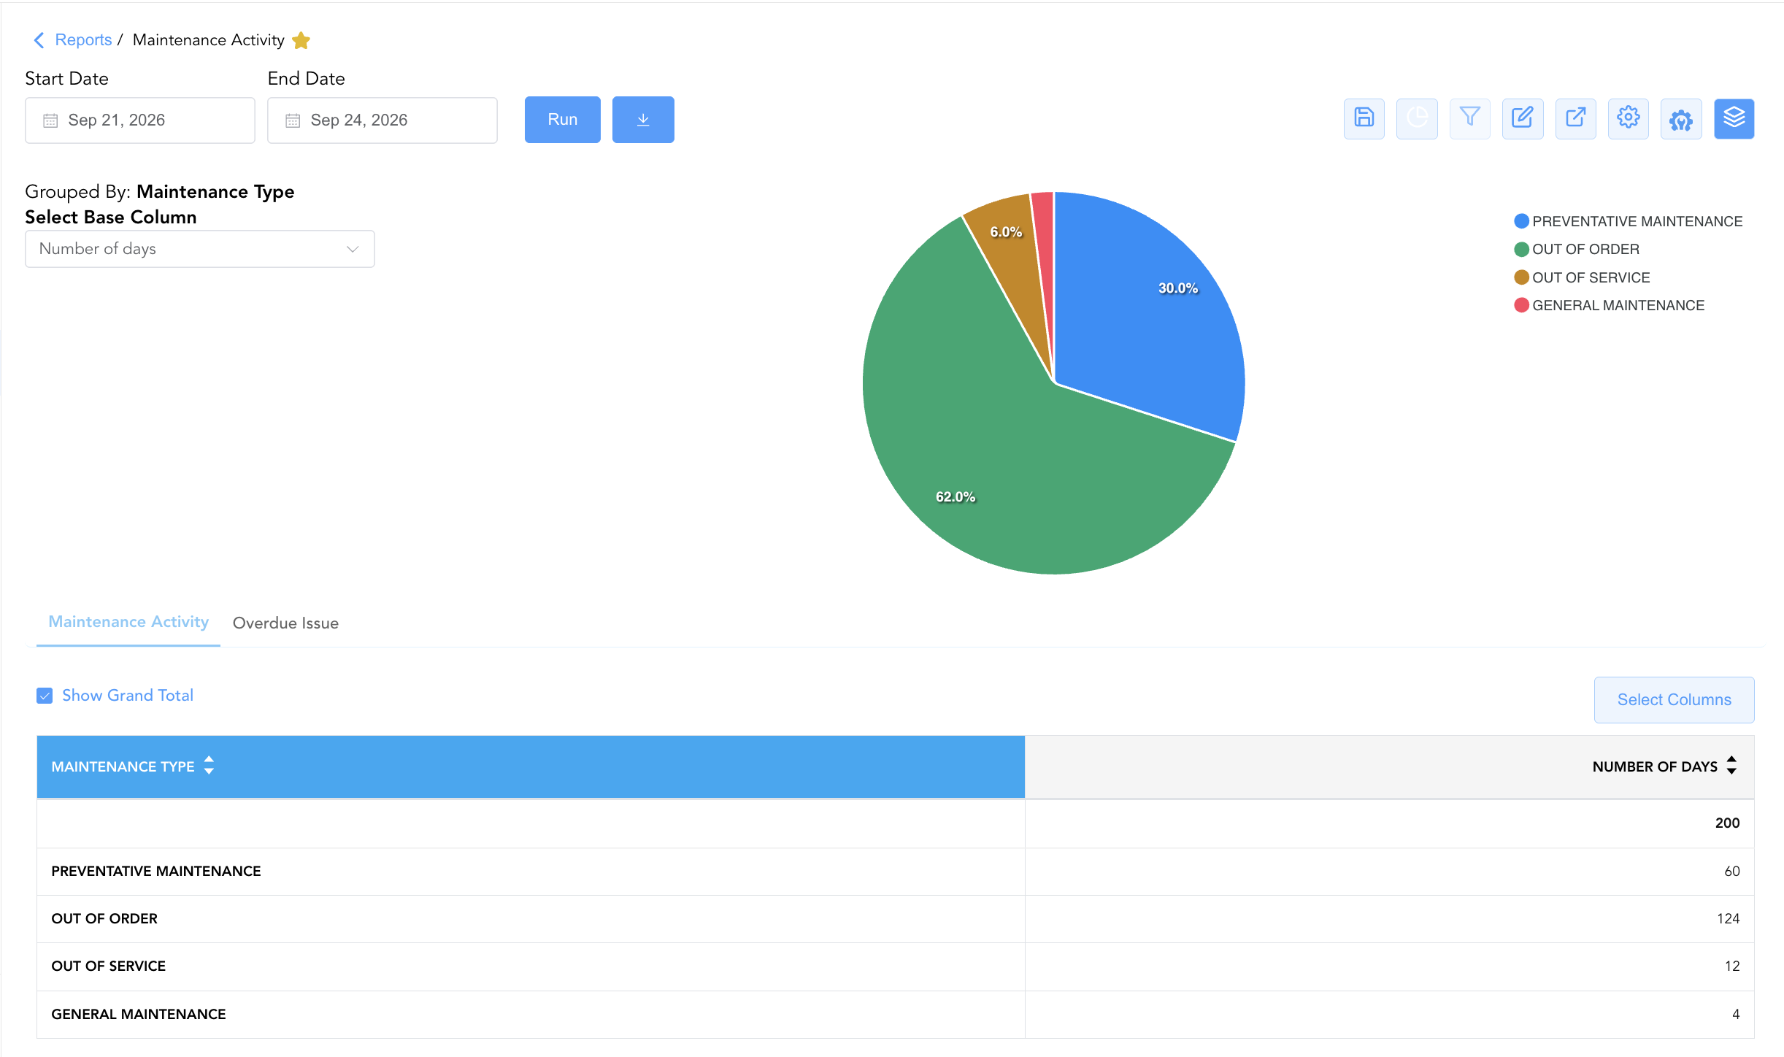Viewport: 1784px width, 1057px height.
Task: Click calendar icon in End Date field
Action: click(293, 120)
